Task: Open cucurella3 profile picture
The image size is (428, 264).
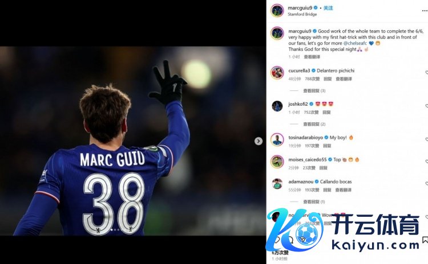Action: 277,73
